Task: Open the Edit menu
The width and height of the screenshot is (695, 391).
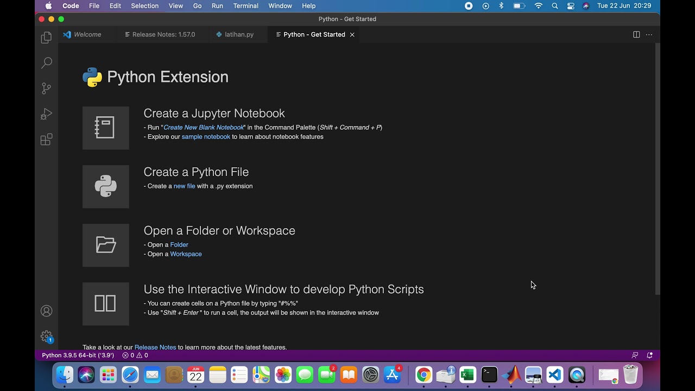Action: tap(115, 6)
